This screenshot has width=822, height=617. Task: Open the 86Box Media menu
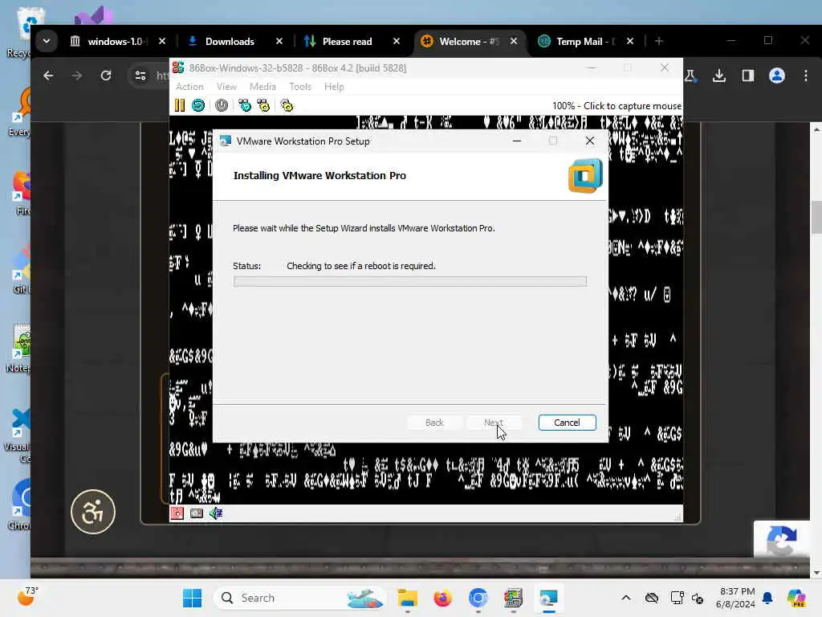pos(262,87)
